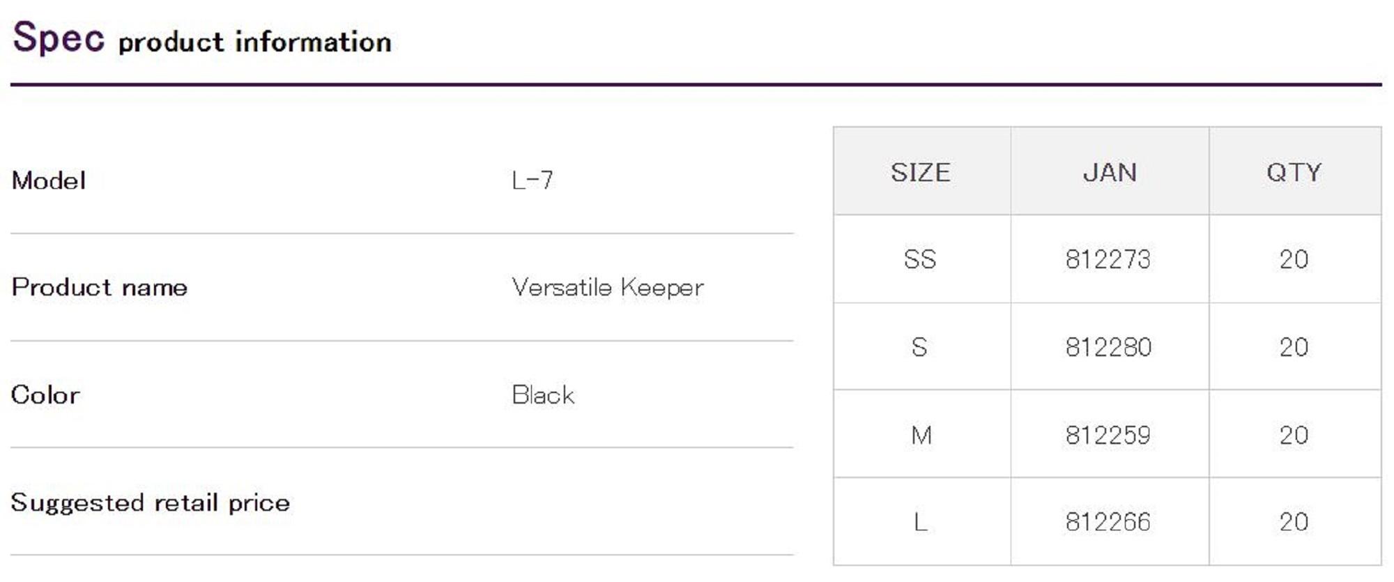Select the M size cell

tap(921, 435)
